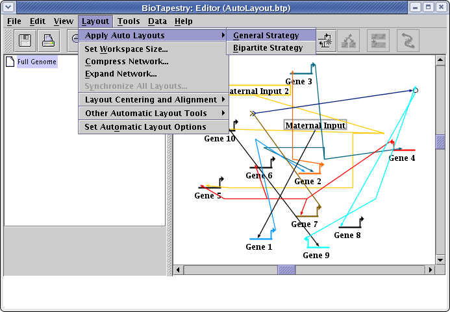Viewport: 450px width, 312px height.
Task: Choose Bipartite Strategy auto layout
Action: click(268, 48)
